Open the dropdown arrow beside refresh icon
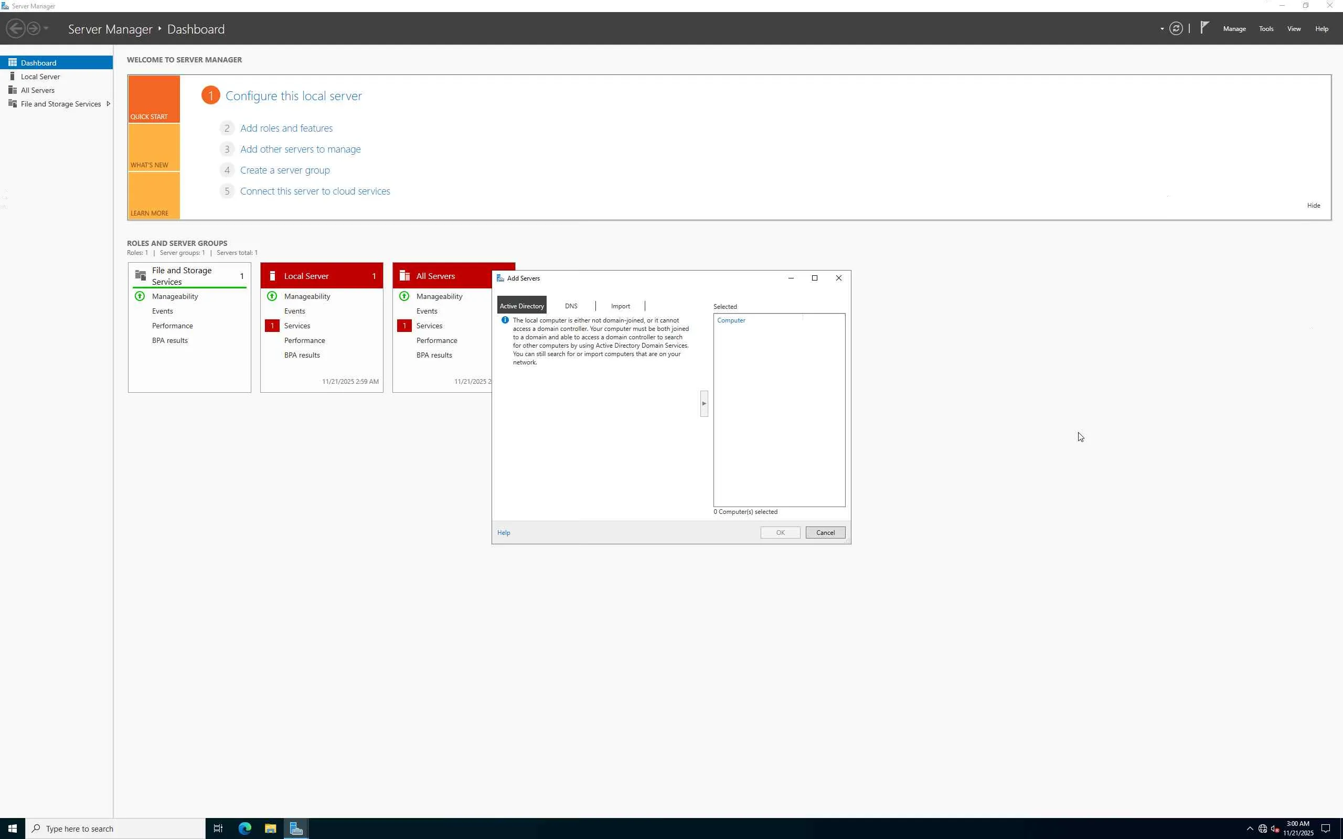The image size is (1343, 839). pos(1161,29)
